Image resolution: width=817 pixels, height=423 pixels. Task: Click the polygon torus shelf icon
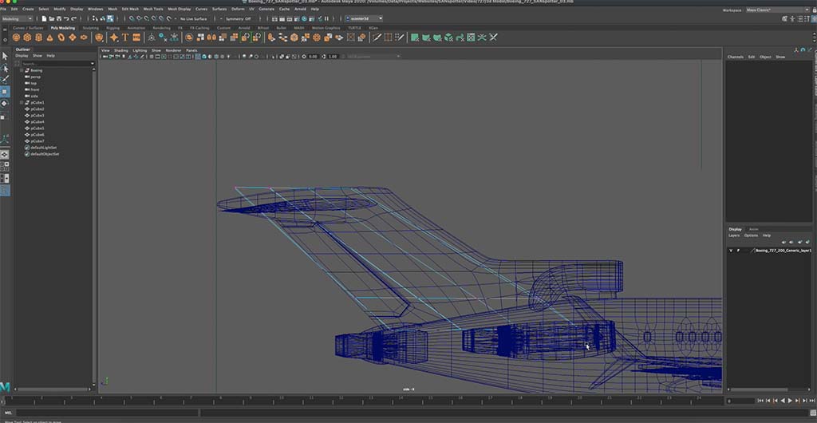tap(61, 37)
